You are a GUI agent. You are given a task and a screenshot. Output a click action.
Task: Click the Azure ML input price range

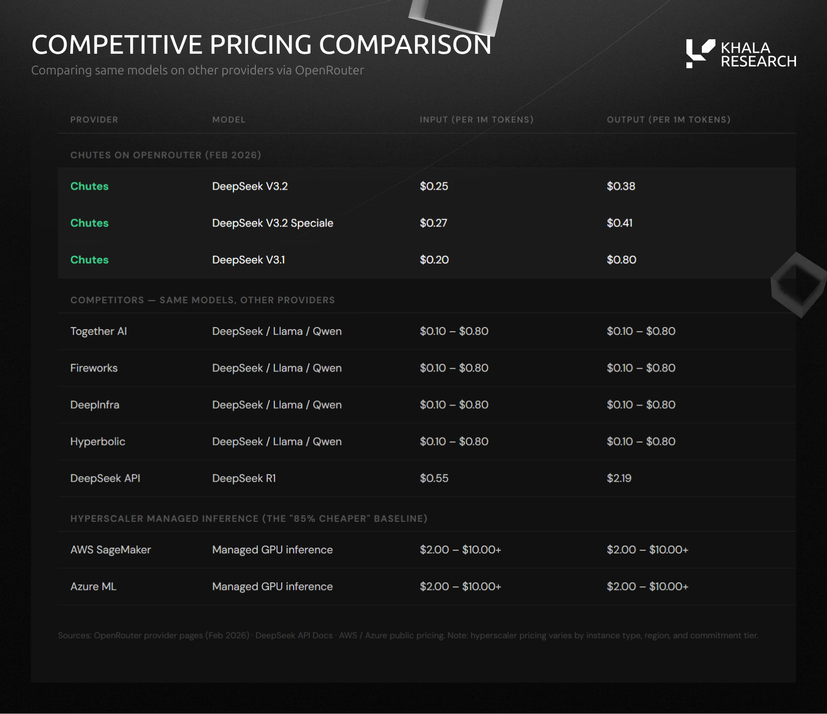(x=460, y=587)
